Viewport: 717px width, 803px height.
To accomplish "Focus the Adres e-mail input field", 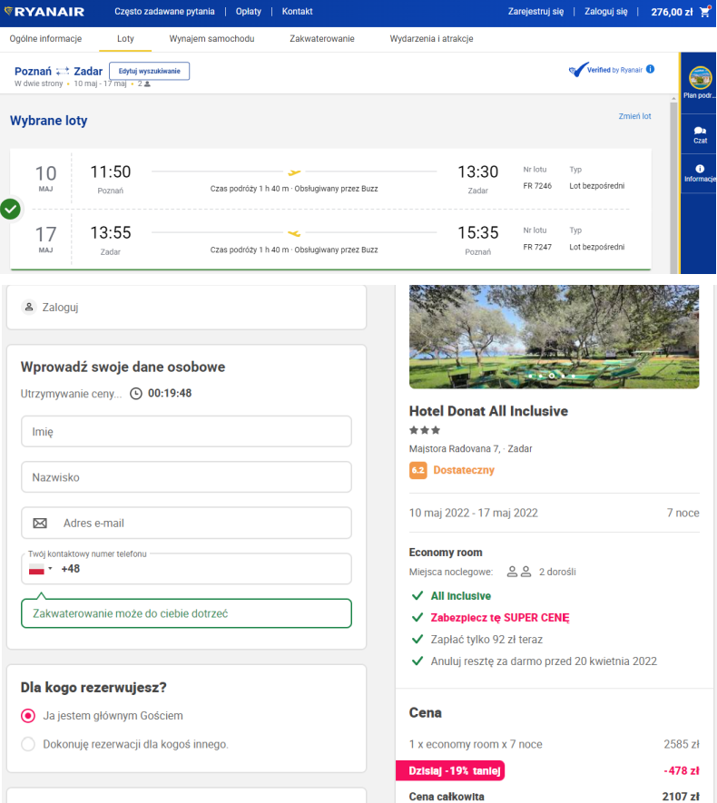I will click(186, 523).
